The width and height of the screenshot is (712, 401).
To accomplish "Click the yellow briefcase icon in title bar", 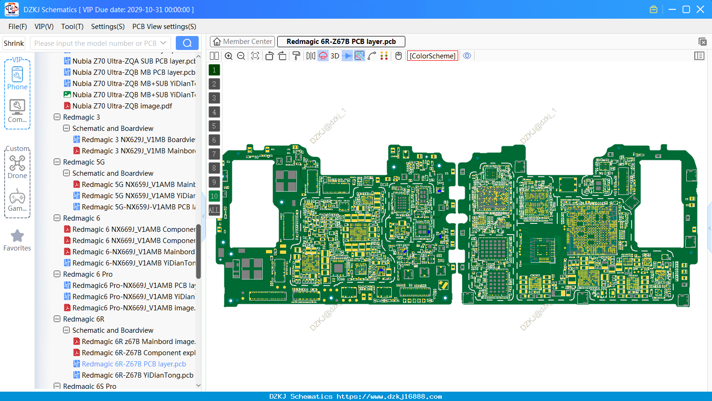I will point(654,9).
